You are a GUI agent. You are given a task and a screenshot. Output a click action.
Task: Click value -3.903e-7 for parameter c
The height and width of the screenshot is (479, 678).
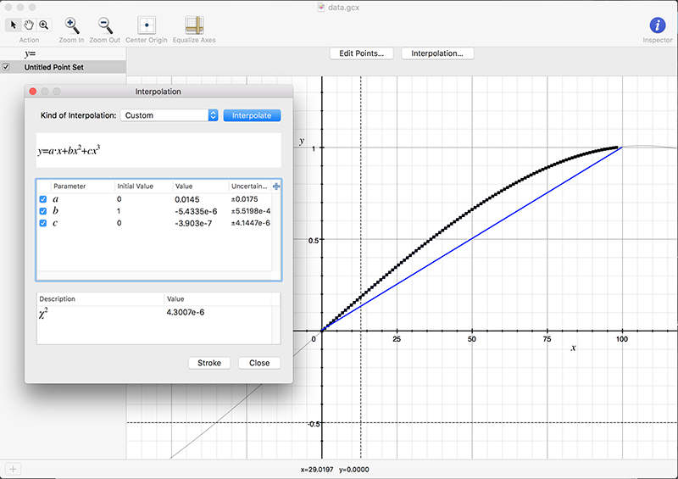(x=193, y=223)
